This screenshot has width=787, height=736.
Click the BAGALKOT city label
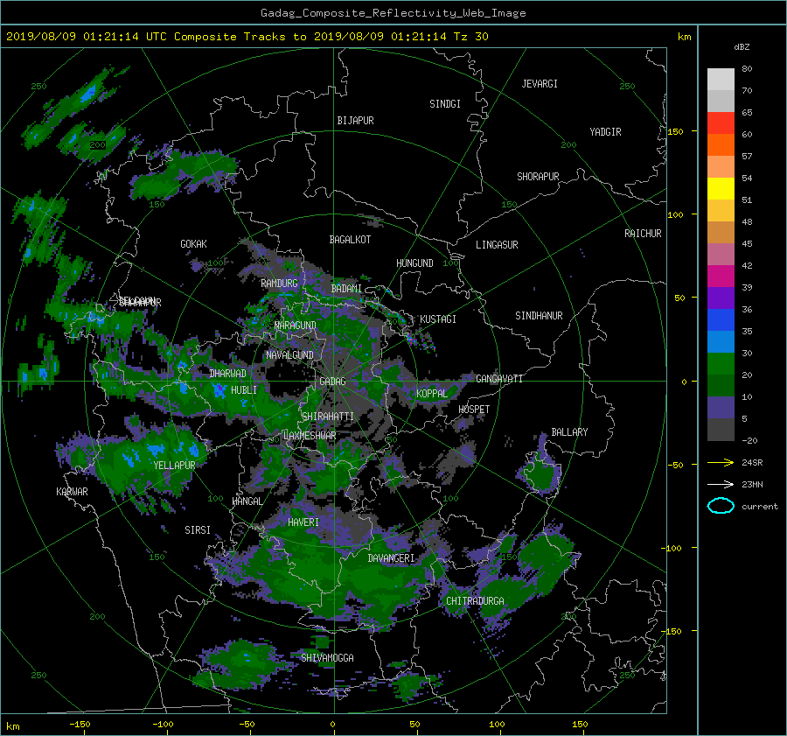click(350, 240)
